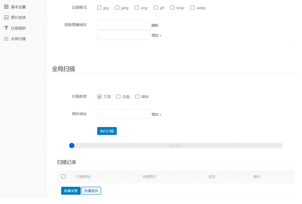This screenshot has height=204, width=302.
Task: Click the grid icon beside 基本设置
Action: tap(6, 6)
